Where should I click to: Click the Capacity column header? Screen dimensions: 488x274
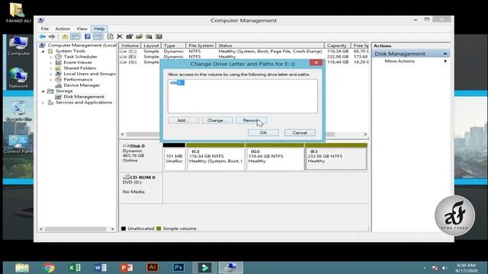(337, 46)
